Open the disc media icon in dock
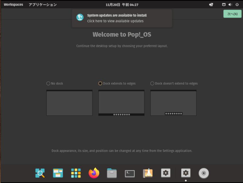This screenshot has height=183, width=243. pyautogui.click(x=204, y=173)
